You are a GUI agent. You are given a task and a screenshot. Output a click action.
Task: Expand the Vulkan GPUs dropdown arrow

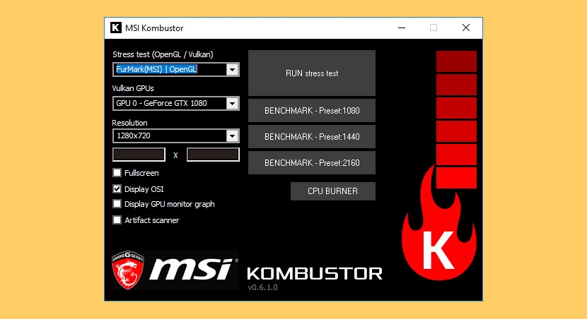[232, 104]
